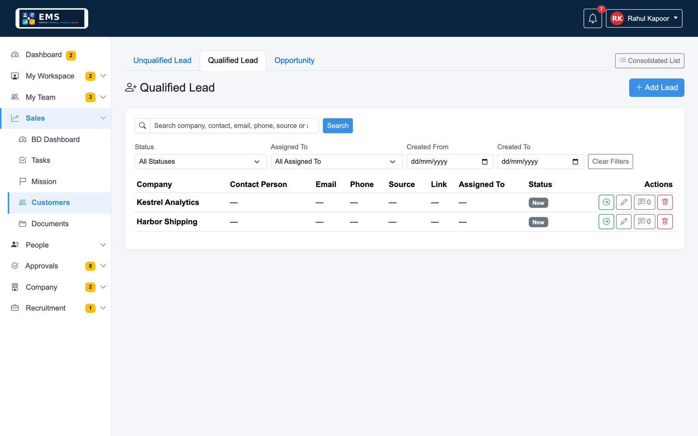The width and height of the screenshot is (698, 436).
Task: Switch to the Unqualified Lead tab
Action: (162, 61)
